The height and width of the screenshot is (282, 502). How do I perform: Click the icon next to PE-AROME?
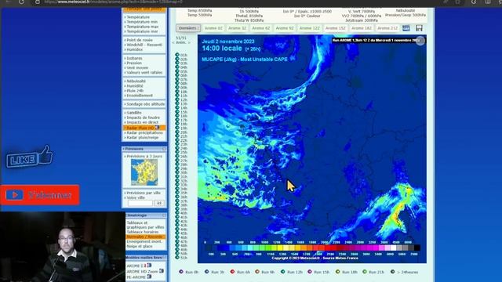(x=149, y=277)
